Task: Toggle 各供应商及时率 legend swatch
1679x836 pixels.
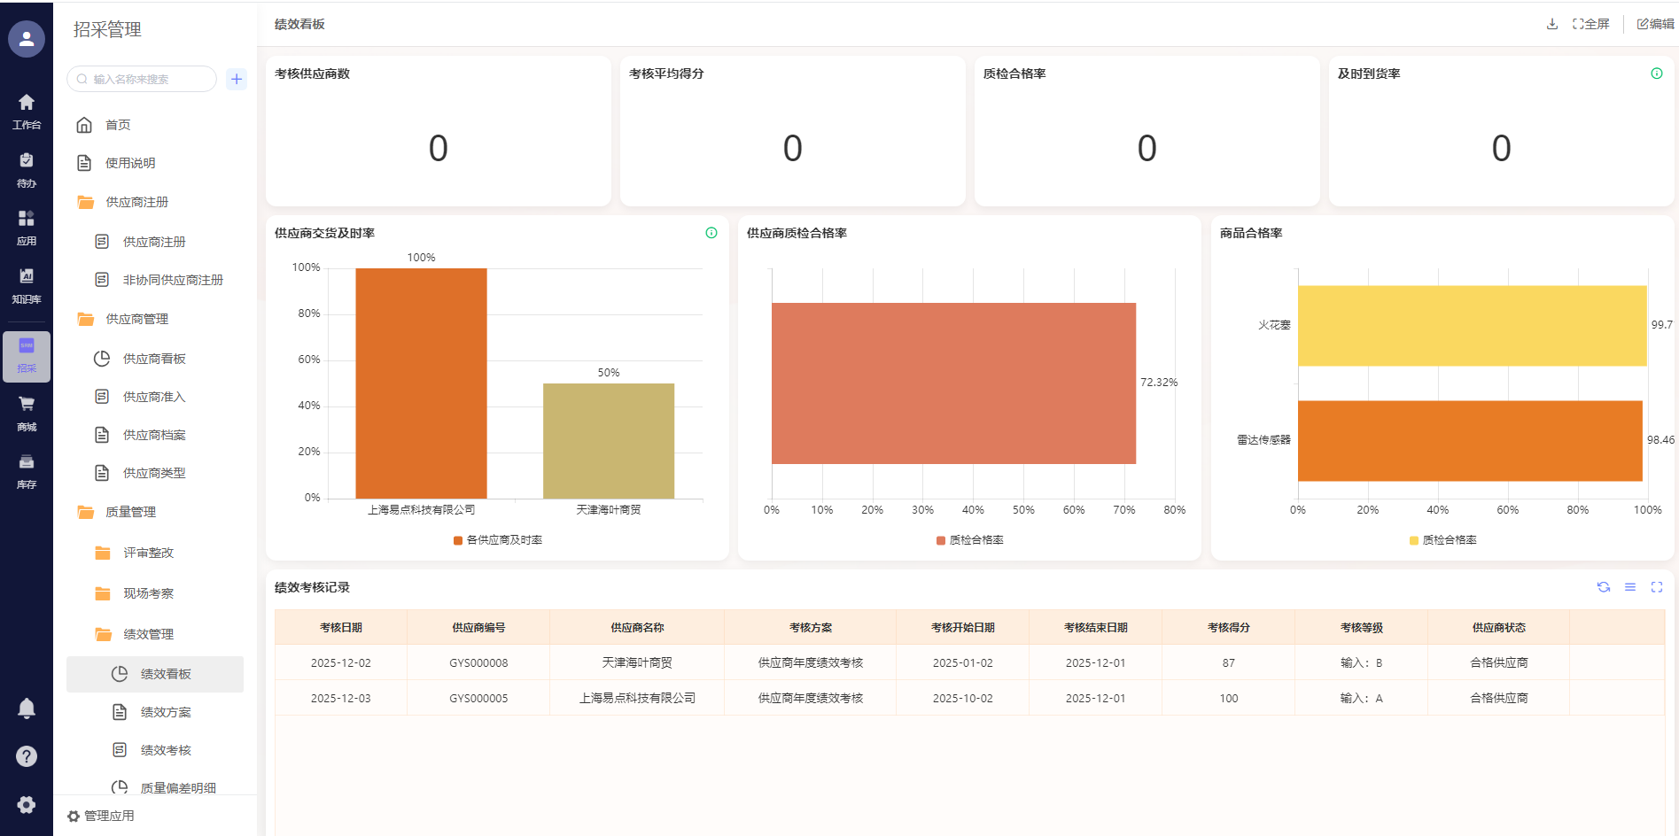Action: point(458,540)
